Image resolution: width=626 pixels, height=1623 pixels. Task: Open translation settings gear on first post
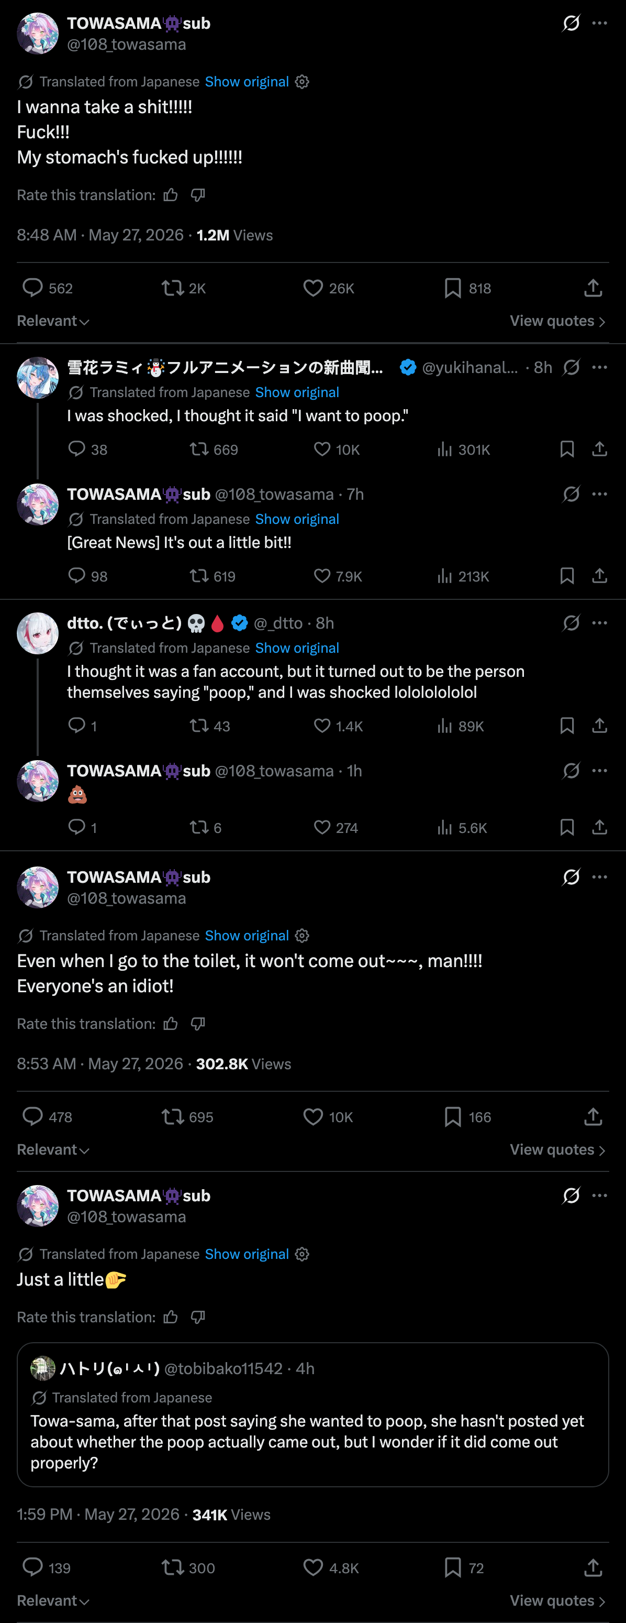click(303, 82)
